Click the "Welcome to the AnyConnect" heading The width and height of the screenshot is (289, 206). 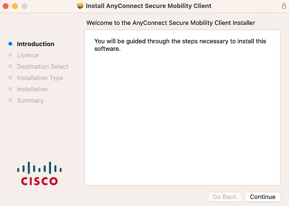(x=171, y=23)
